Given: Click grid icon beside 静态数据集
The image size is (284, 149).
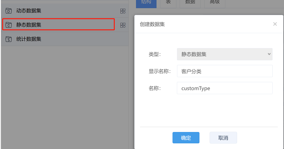Looking at the screenshot, I should coord(123,25).
